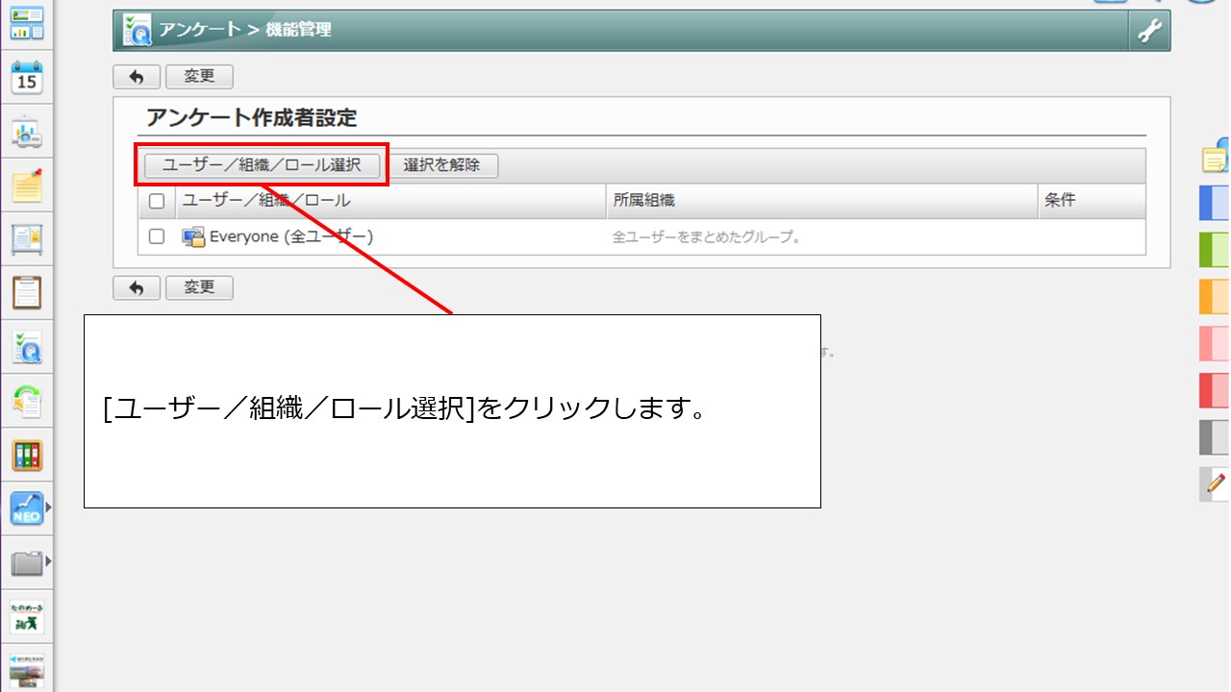Select the pink color tab on the right edge
Image resolution: width=1231 pixels, height=692 pixels.
coord(1215,343)
